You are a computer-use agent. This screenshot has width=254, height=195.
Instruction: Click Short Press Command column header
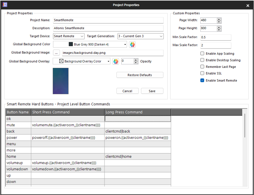68,112
